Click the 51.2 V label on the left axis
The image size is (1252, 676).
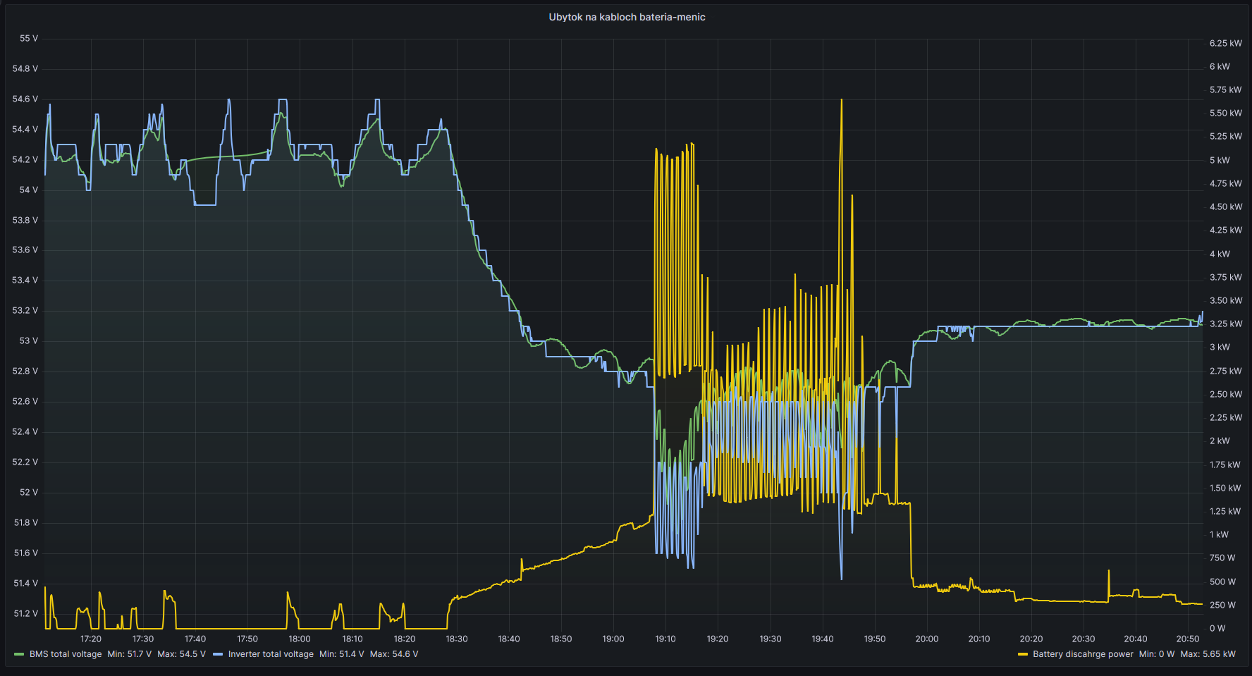click(26, 613)
